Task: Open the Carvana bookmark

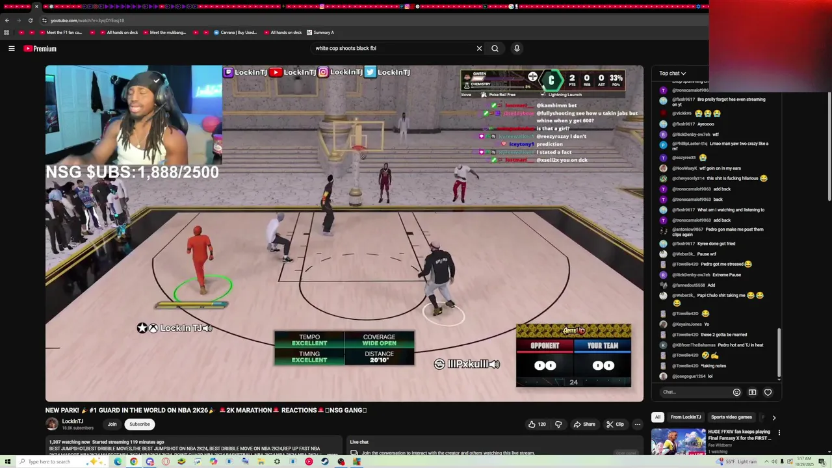Action: pyautogui.click(x=234, y=32)
